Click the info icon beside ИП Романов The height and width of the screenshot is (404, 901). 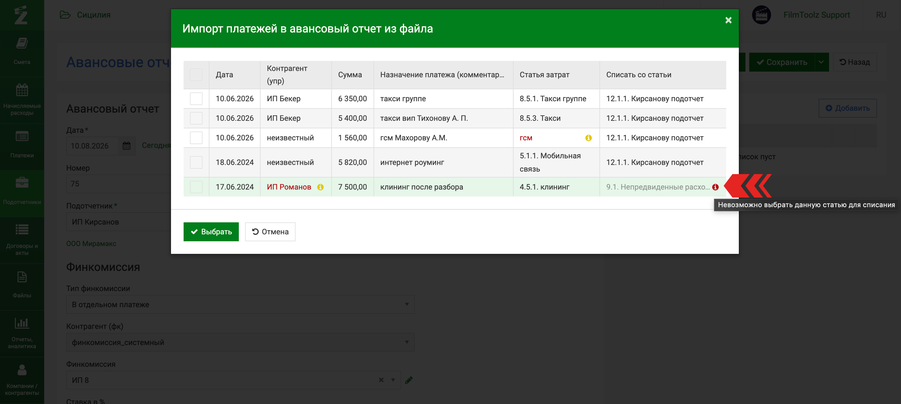tap(320, 187)
